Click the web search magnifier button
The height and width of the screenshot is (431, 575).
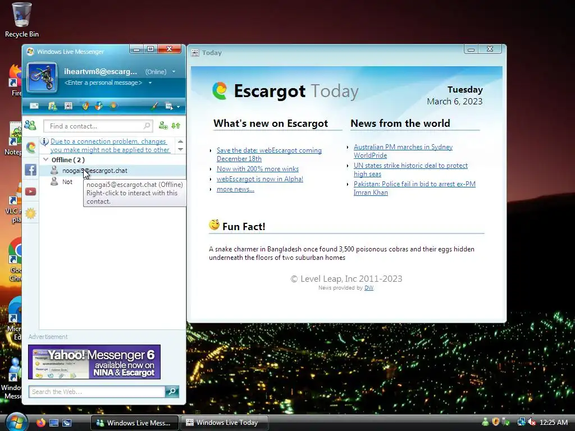point(172,392)
